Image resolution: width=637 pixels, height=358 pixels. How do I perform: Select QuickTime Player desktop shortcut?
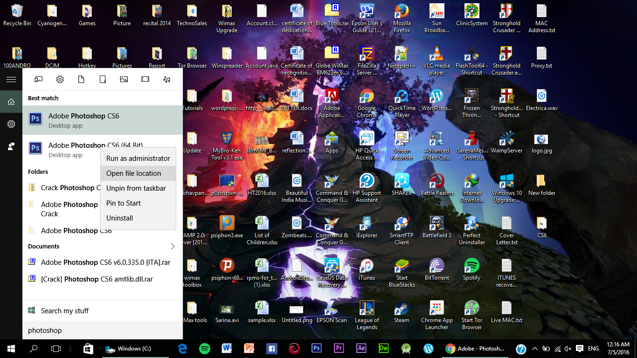402,104
